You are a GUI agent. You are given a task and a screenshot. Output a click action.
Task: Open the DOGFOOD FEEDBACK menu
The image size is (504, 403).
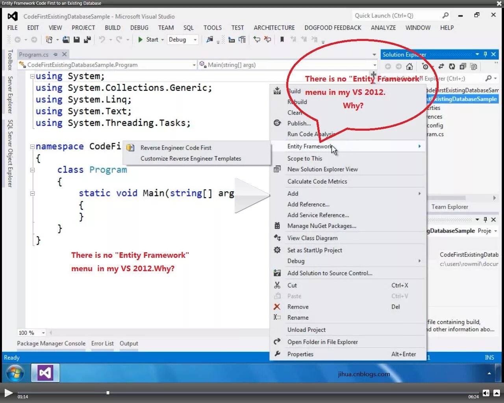(333, 28)
